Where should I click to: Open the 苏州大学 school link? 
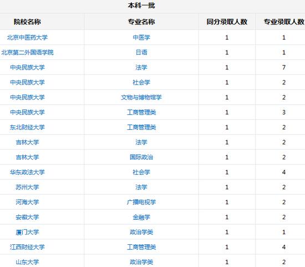click(x=27, y=187)
